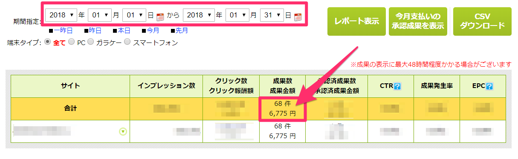Click the 端末タイプ label
This screenshot has width=518, height=159.
pos(24,42)
